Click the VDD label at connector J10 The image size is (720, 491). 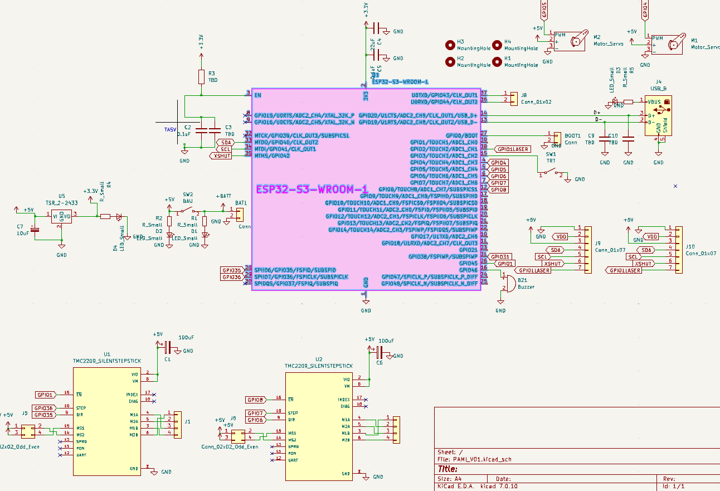point(650,236)
